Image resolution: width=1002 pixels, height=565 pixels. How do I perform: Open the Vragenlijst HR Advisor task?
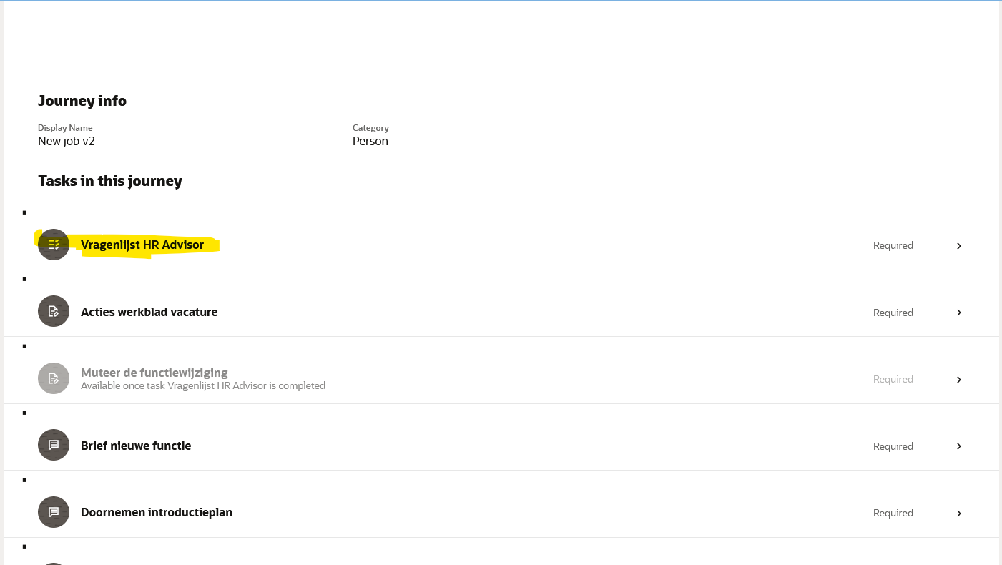142,245
